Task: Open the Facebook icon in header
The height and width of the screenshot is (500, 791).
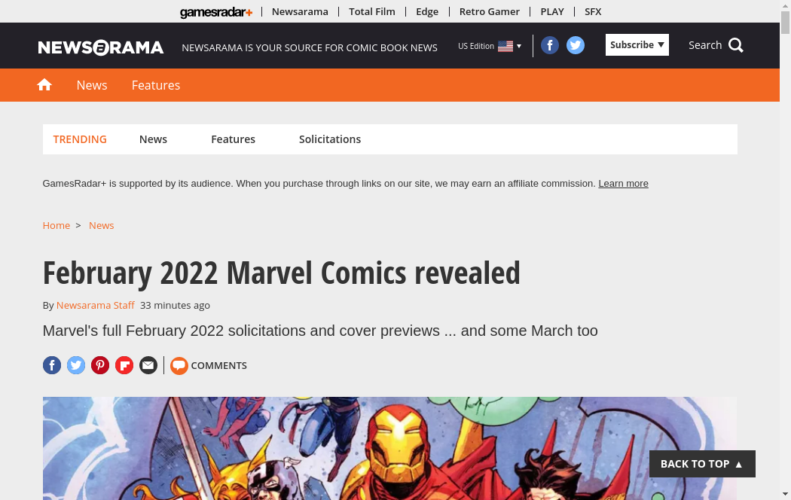Action: click(550, 45)
